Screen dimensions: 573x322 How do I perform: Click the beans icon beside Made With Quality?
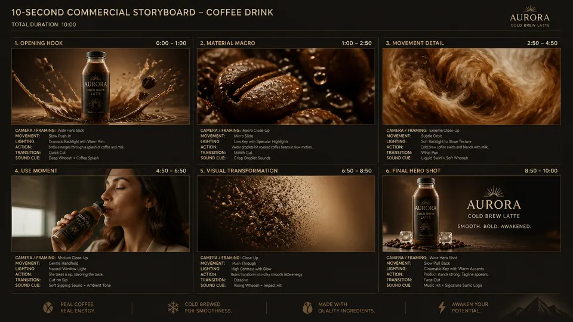coord(308,308)
